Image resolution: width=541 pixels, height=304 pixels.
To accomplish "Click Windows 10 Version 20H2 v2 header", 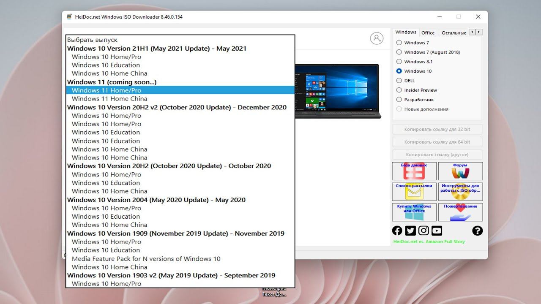I will tap(180, 107).
